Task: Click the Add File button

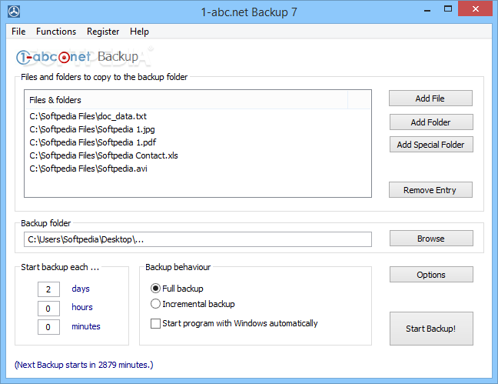Action: (x=430, y=99)
